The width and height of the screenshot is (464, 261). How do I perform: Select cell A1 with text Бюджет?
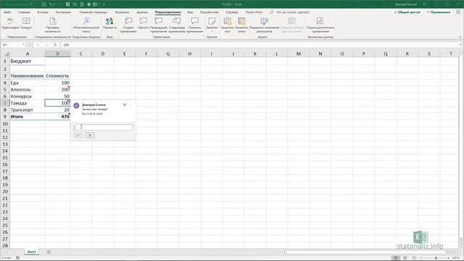click(28, 61)
